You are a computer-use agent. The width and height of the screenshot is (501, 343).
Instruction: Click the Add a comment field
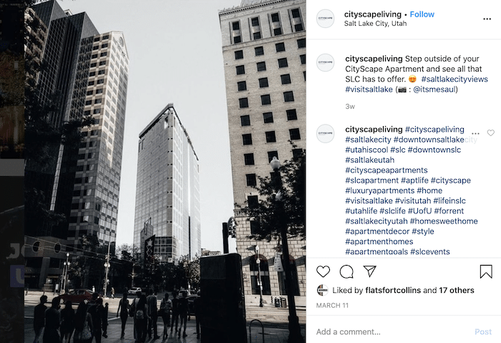point(393,332)
